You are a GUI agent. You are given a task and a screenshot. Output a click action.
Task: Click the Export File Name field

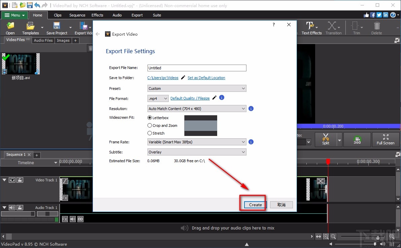coord(197,68)
